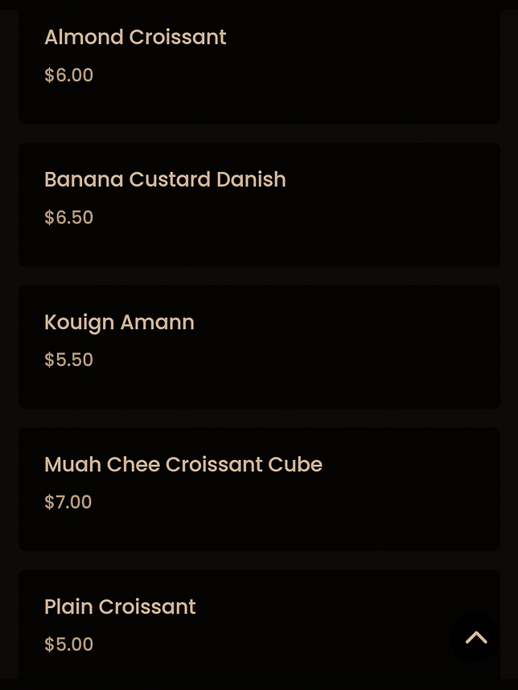Click the $5.00 Plain Croissant price
Screen dimensions: 518x690
pyautogui.click(x=68, y=644)
